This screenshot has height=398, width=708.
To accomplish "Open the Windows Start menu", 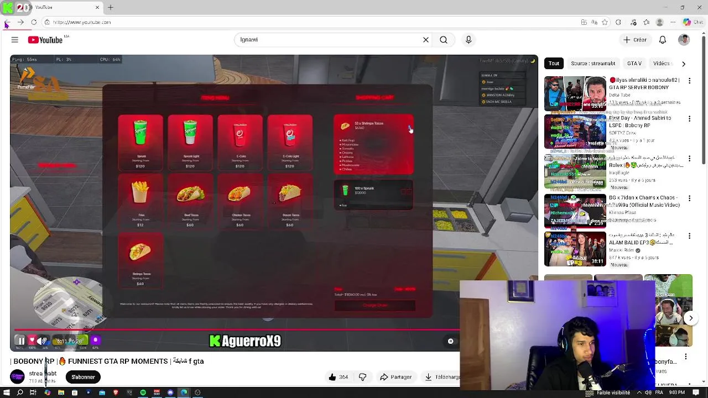I will click(6, 392).
